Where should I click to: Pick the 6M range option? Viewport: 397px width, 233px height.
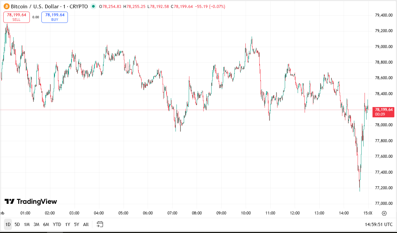pyautogui.click(x=46, y=224)
